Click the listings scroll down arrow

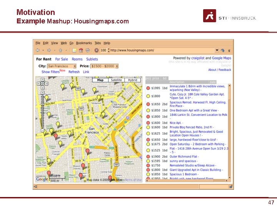pyautogui.click(x=229, y=177)
